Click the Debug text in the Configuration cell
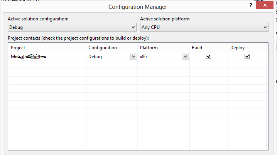This screenshot has width=277, height=167. [x=95, y=56]
